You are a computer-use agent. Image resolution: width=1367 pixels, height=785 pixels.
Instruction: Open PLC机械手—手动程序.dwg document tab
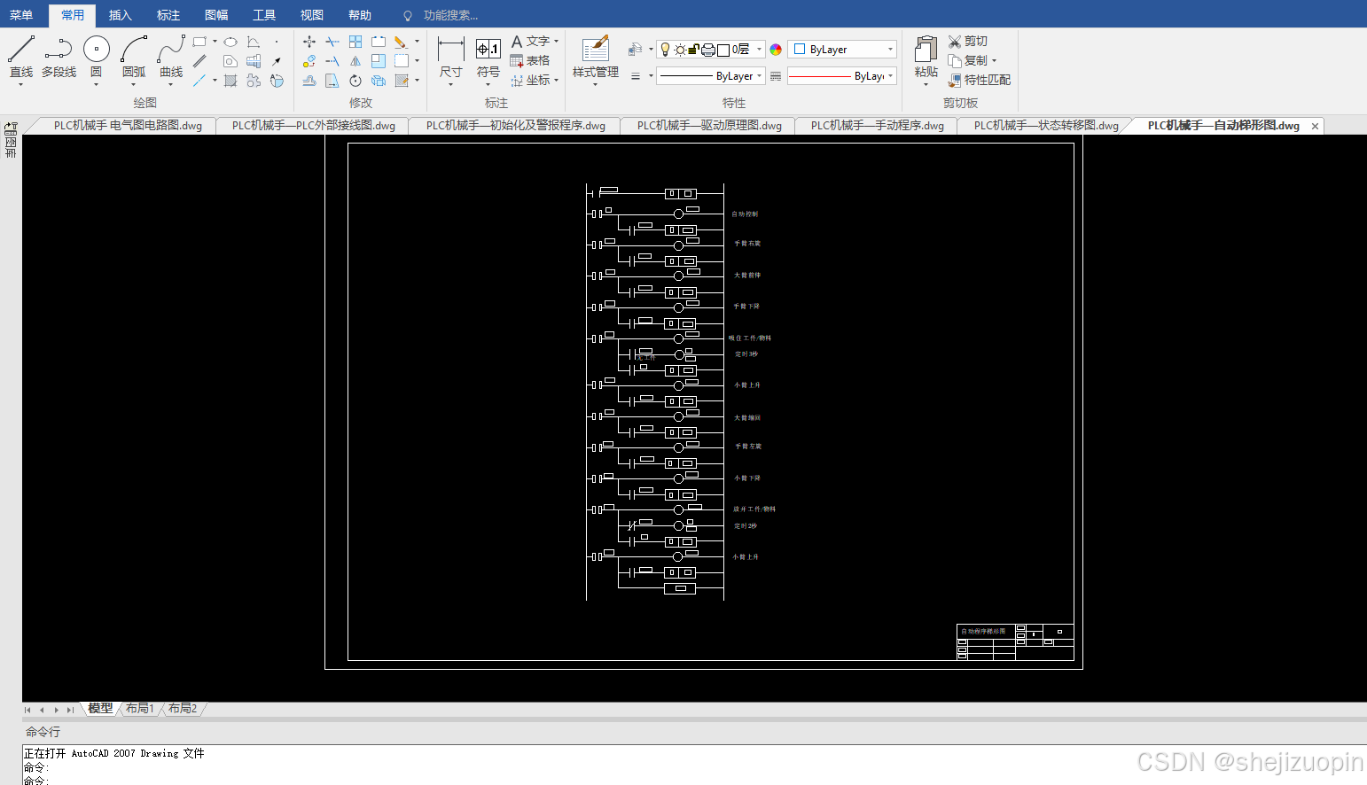click(878, 126)
